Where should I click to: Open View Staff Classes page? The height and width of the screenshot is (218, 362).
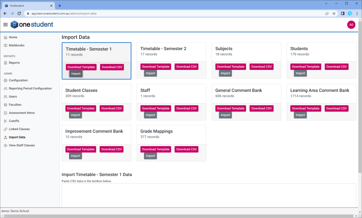(x=22, y=145)
